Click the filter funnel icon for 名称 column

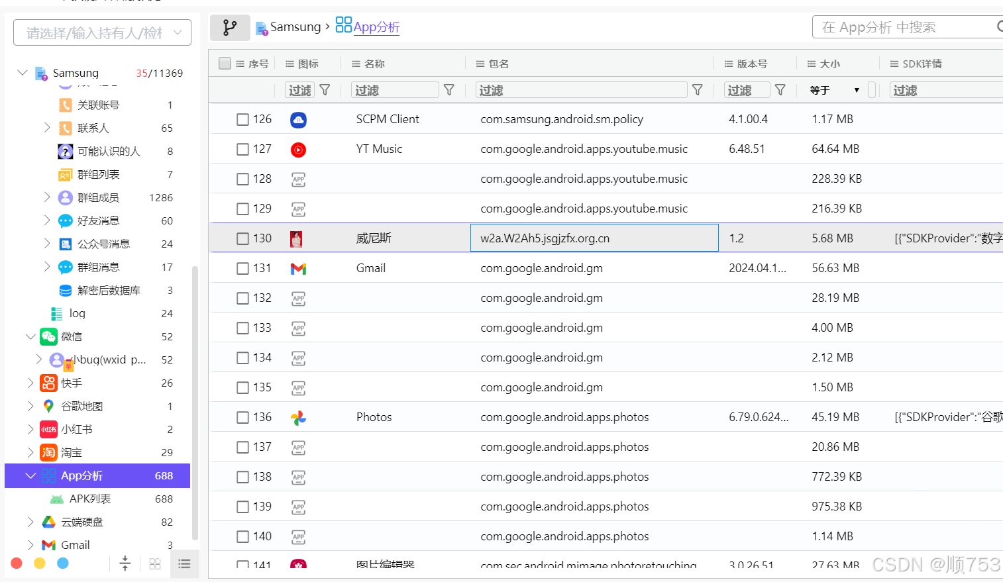pos(449,90)
